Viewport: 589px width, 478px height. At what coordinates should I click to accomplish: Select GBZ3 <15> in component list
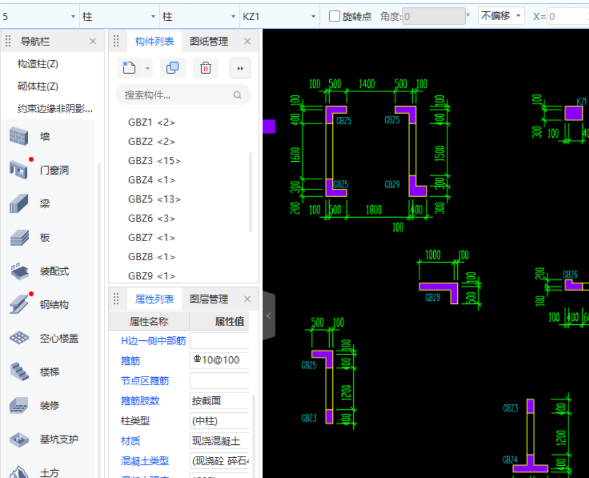(x=154, y=161)
